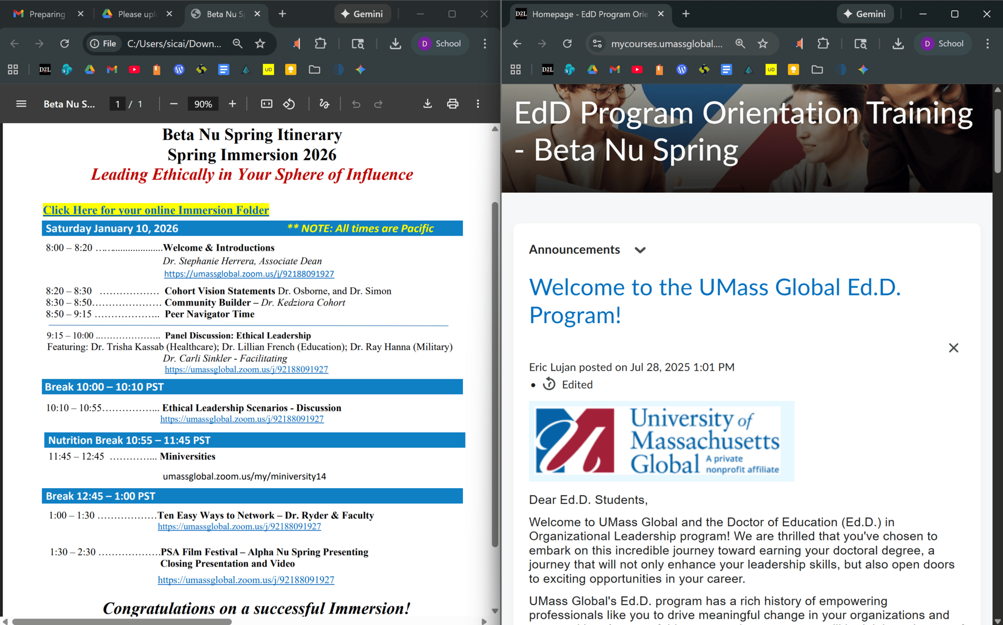
Task: Download the PDF from viewer toolbar
Action: click(427, 104)
